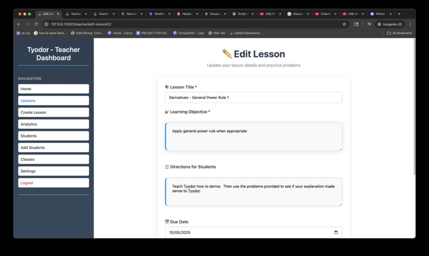This screenshot has width=429, height=256.
Task: Open the 'how to speel disre...' bookmark
Action: pyautogui.click(x=50, y=33)
